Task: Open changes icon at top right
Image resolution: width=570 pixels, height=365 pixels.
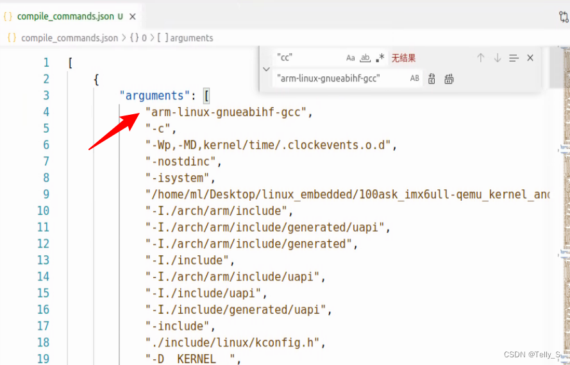Action: pos(564,17)
